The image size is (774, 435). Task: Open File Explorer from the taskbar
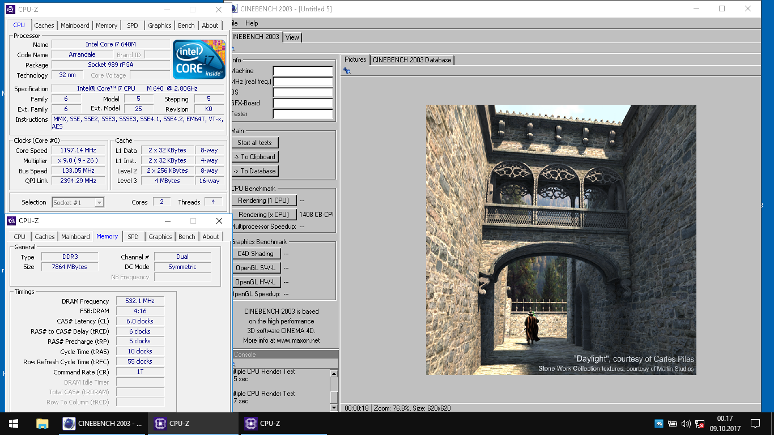pyautogui.click(x=42, y=423)
